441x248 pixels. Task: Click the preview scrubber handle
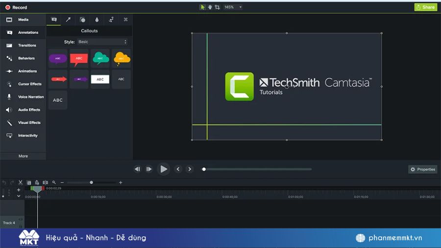coord(204,169)
